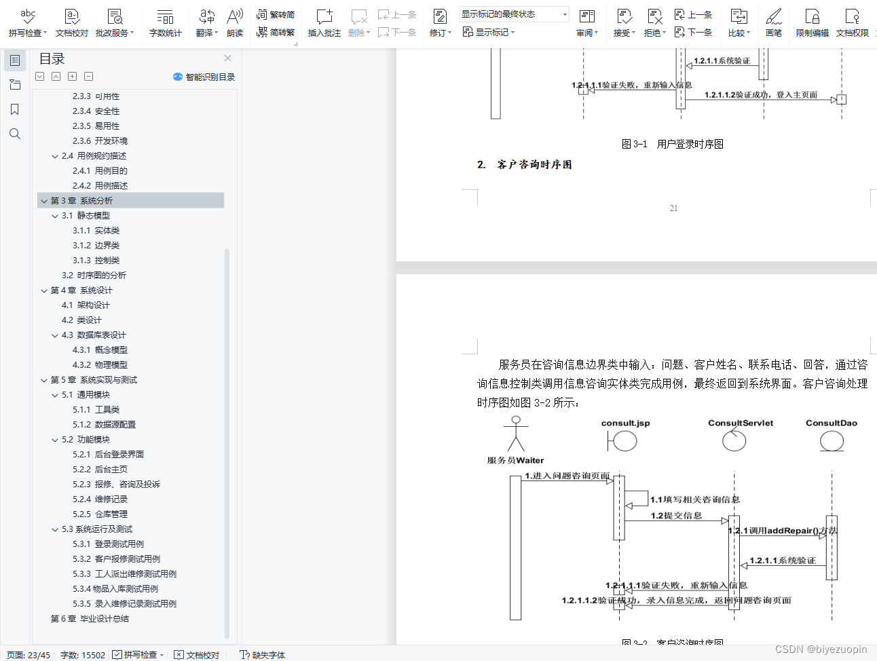Click the 智能识别目录 button
Screen dimensions: 877x661
204,76
